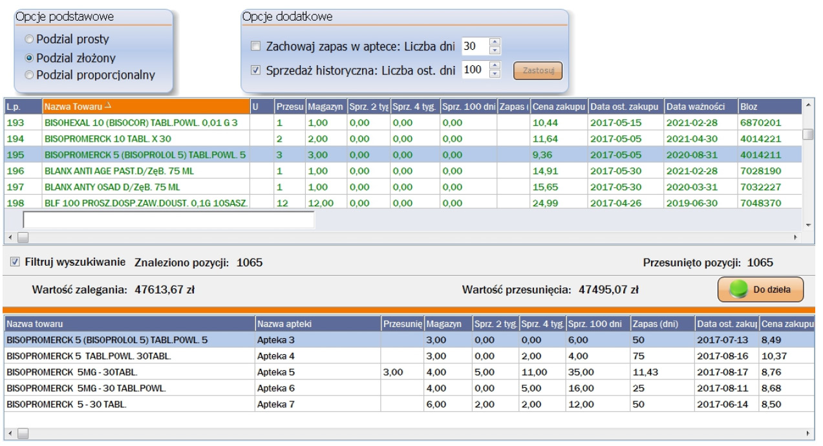
Task: Click the search filter text field
Action: click(x=169, y=220)
